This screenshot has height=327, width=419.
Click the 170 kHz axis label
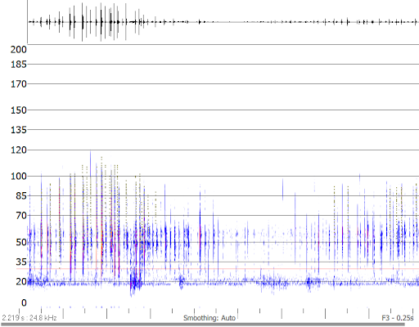[x=19, y=84]
